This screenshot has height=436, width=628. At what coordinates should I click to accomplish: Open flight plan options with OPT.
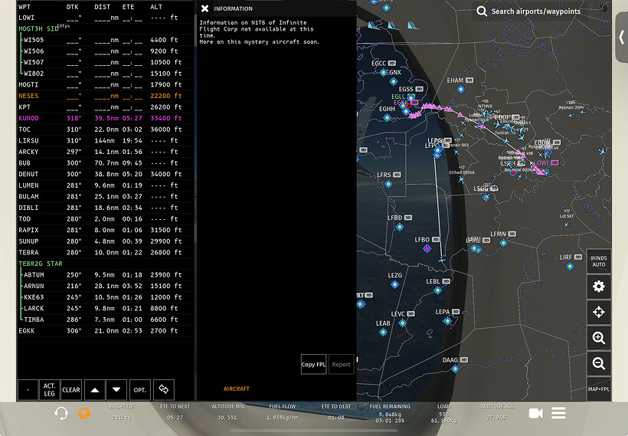tap(140, 390)
